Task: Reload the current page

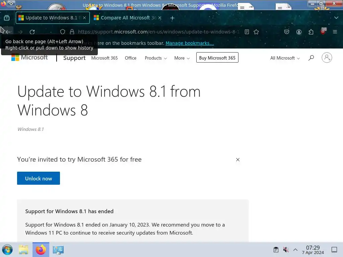Action: 32,32
